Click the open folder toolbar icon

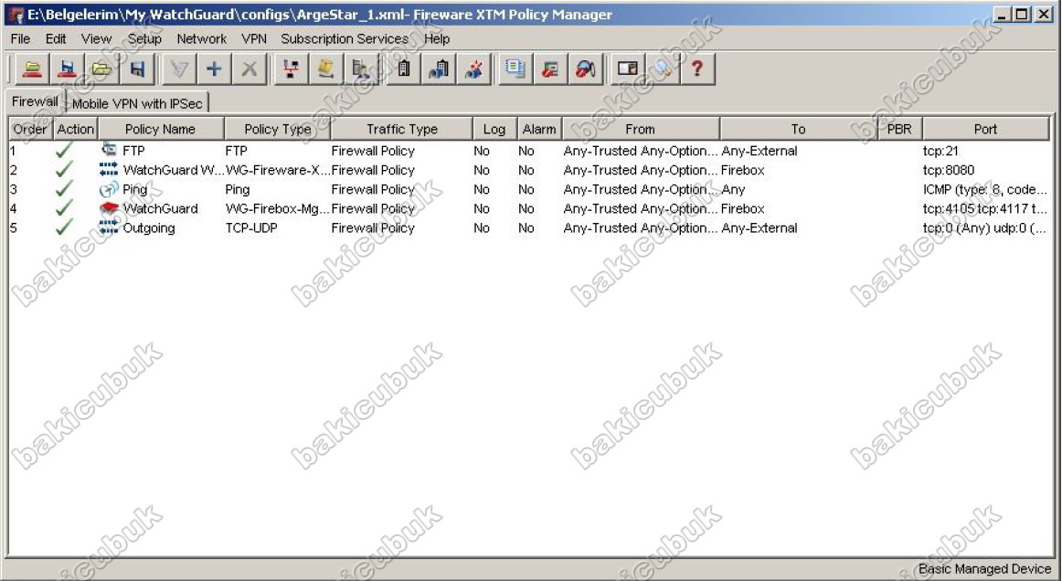point(102,69)
